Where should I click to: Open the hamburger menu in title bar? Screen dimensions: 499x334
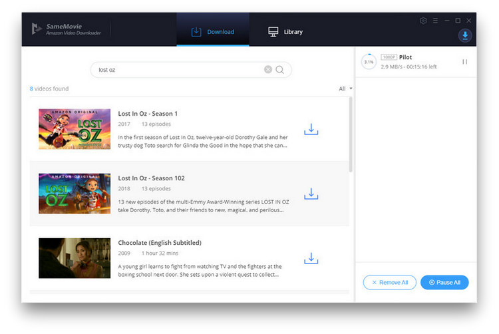click(435, 21)
